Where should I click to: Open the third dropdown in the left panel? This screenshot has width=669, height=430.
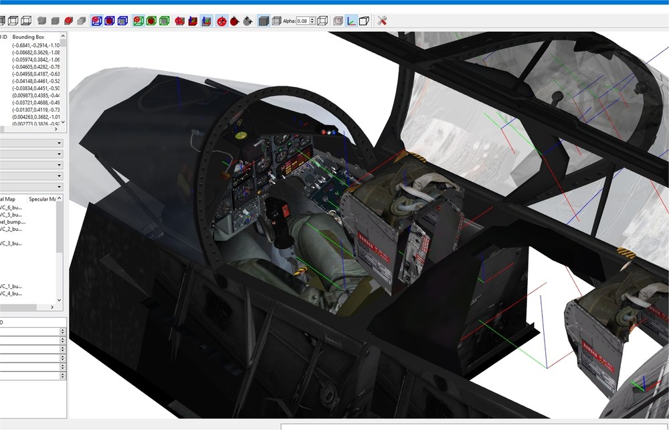tap(31, 165)
